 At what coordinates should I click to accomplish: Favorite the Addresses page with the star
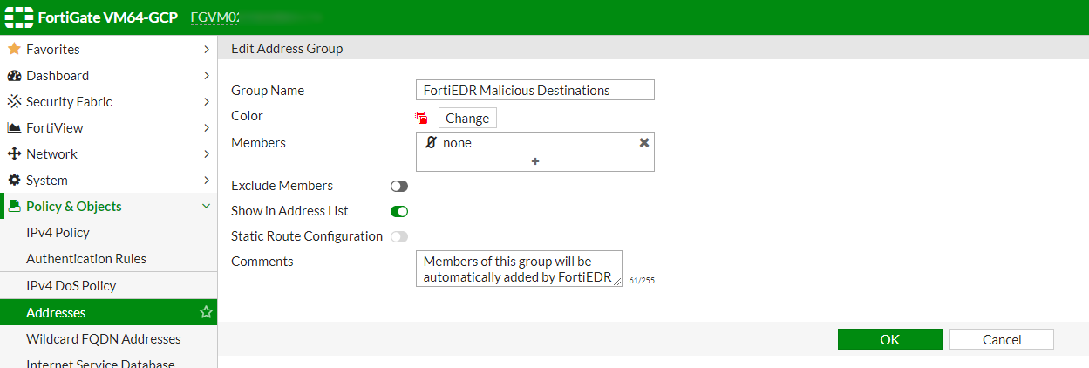tap(206, 312)
